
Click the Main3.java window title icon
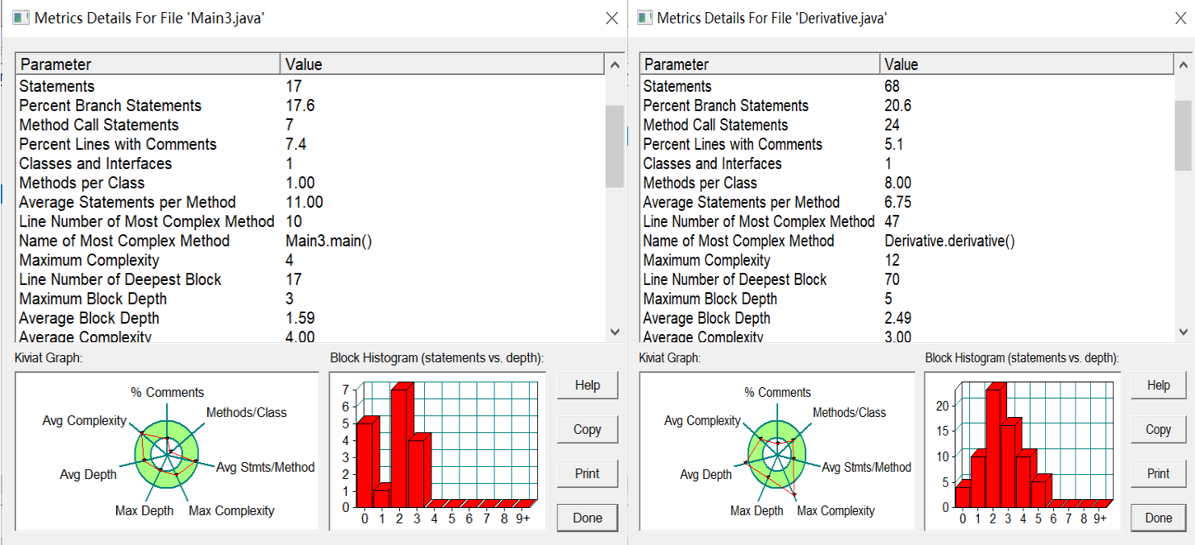click(x=20, y=18)
